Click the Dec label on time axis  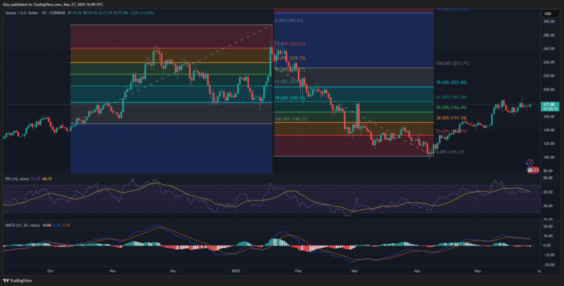(x=173, y=271)
